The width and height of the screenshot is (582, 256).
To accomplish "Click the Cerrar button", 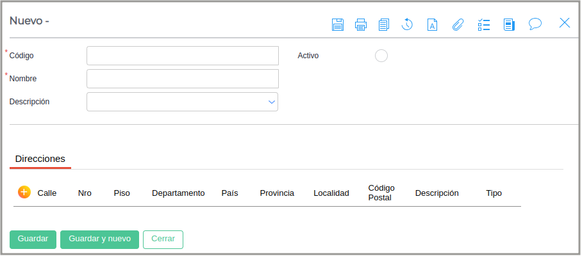I will point(163,239).
